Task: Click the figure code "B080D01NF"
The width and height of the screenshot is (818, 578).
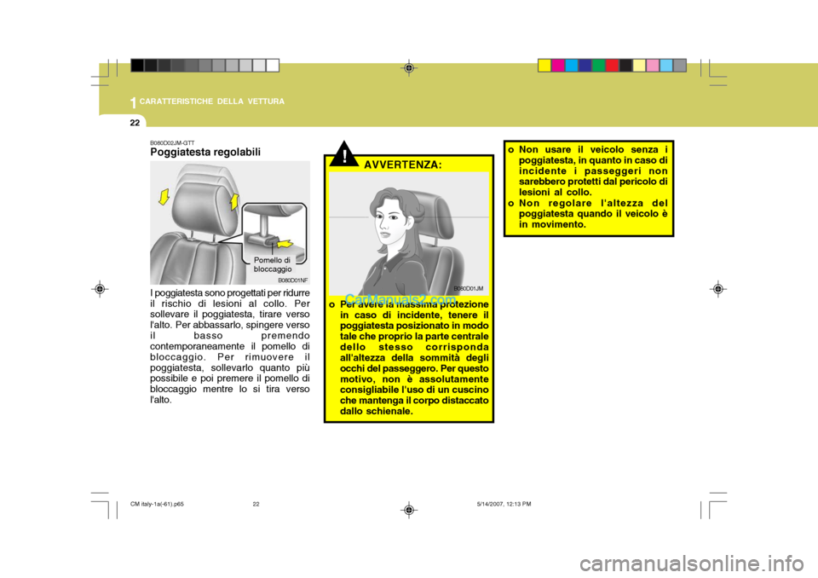Action: coord(292,280)
